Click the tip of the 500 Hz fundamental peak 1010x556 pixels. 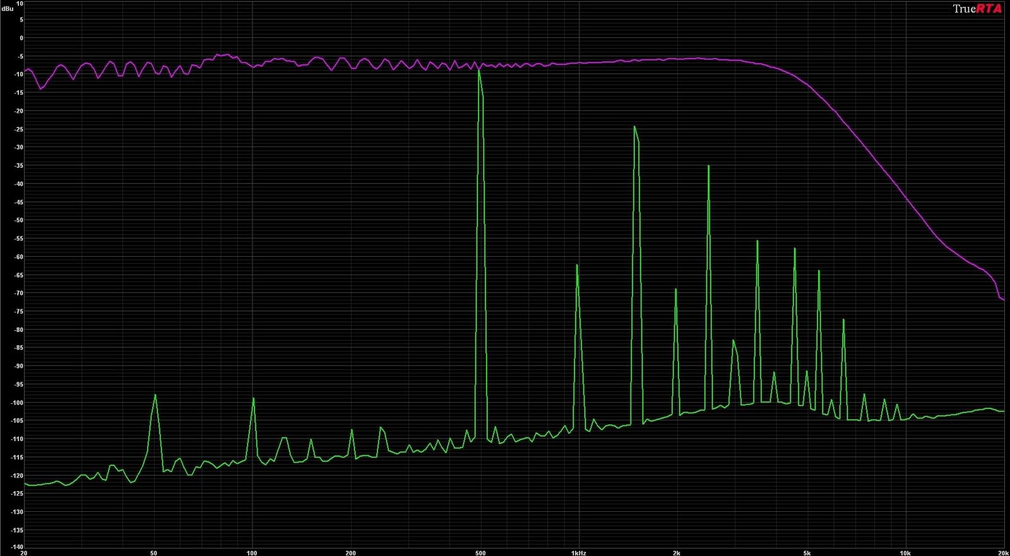(479, 69)
